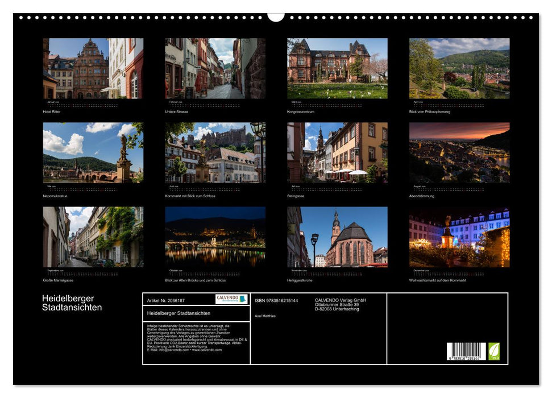Select the Blick vom Philosophenweg photo
This screenshot has width=552, height=398.
click(x=459, y=69)
